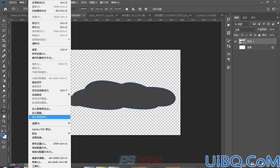This screenshot has width=280, height=168.
Task: Select the Frame tool
Action: [x=4, y=45]
